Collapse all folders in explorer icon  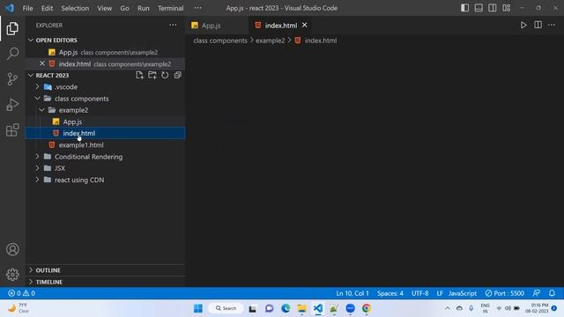point(178,75)
